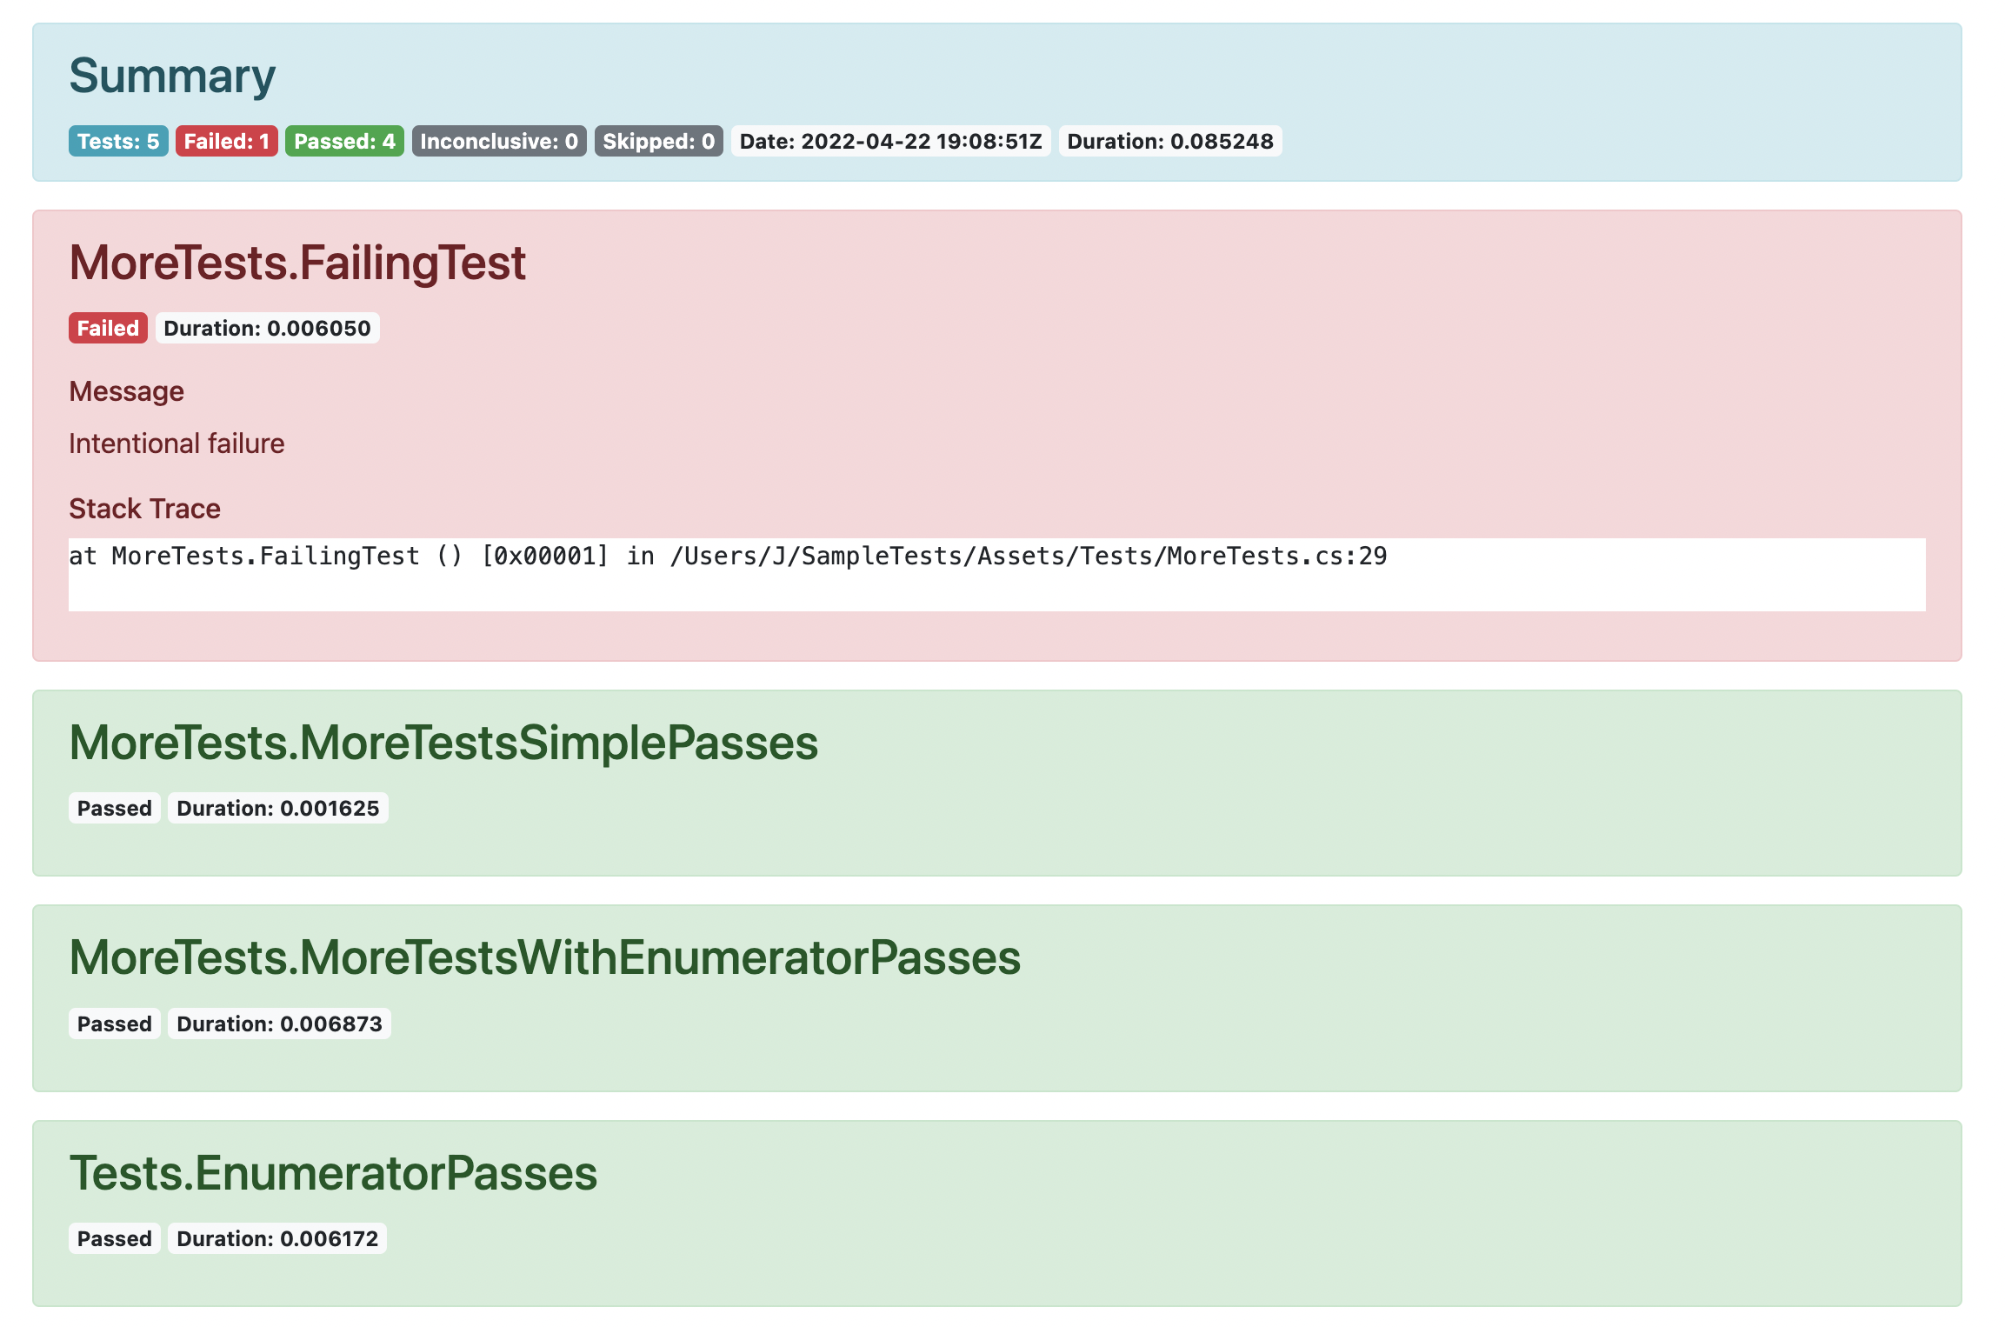
Task: Click the Date 2022-04-22 badge
Action: pyautogui.click(x=890, y=141)
